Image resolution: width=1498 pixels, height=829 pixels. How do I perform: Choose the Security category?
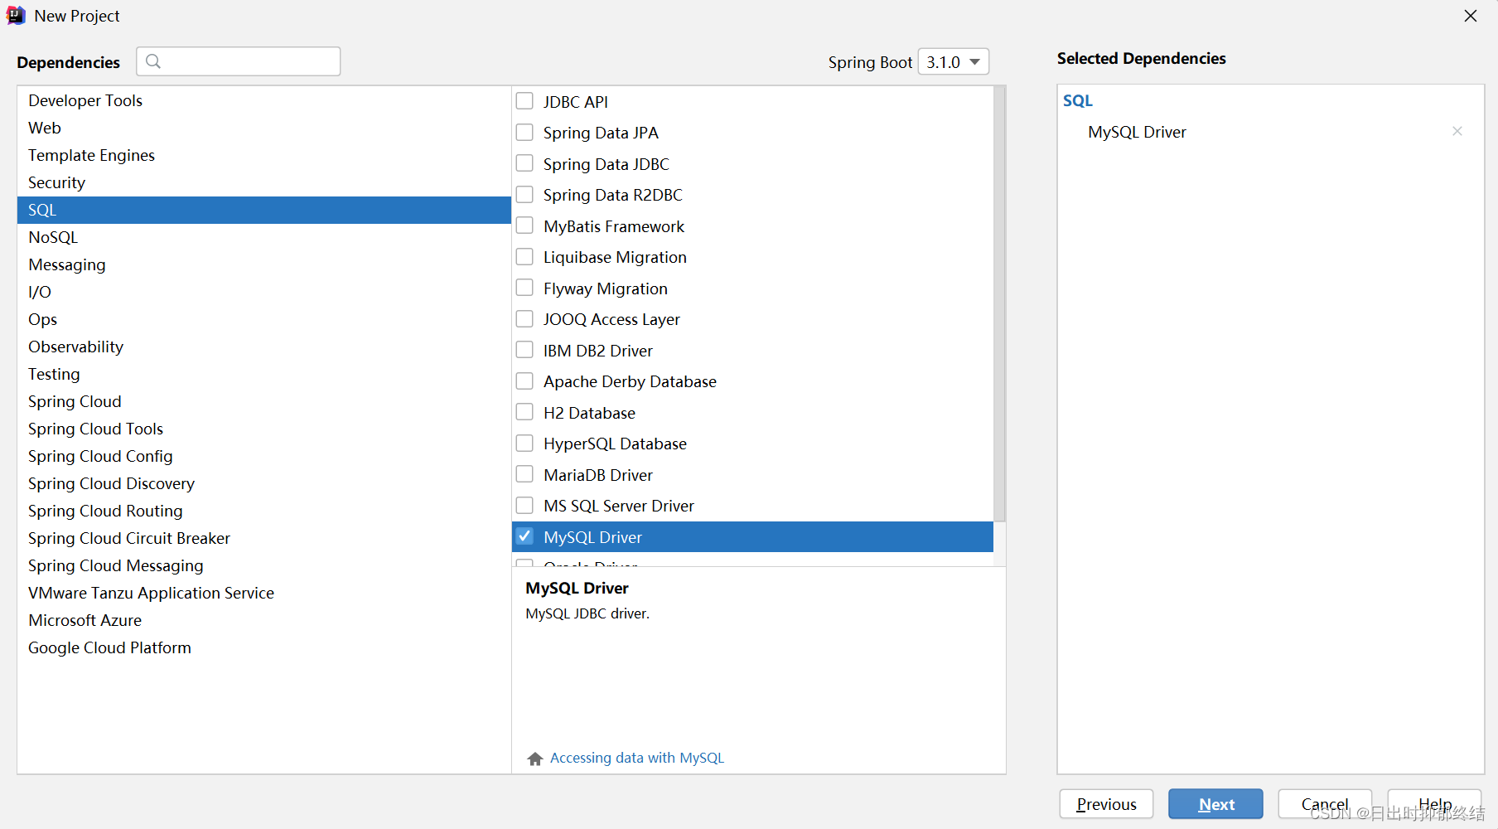point(263,182)
